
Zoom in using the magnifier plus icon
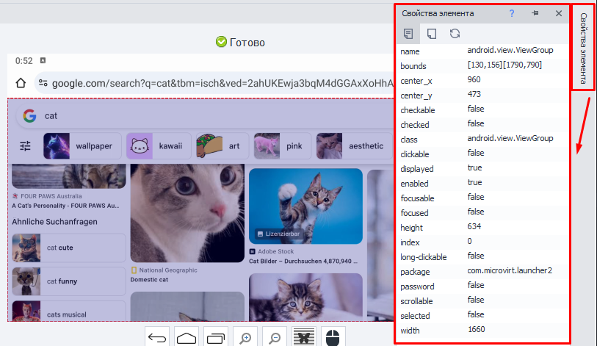[245, 338]
